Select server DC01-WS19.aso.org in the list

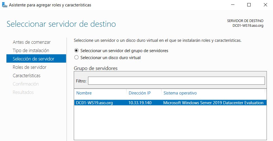coord(94,103)
